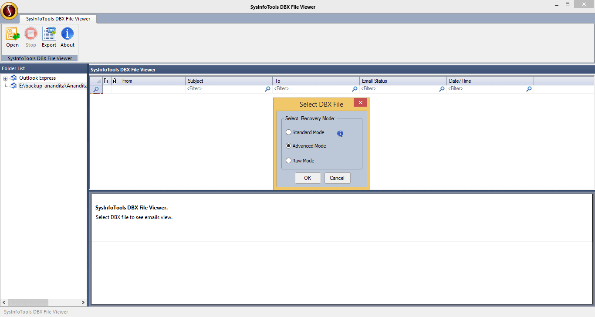
Task: Click the search icon in To filter
Action: point(355,89)
